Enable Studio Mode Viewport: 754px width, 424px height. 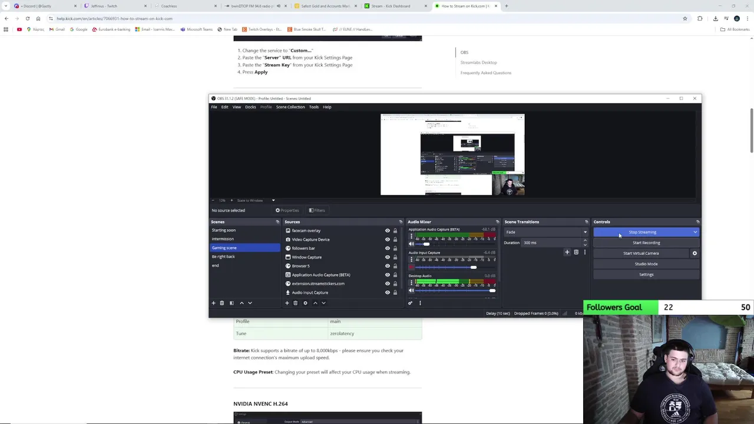coord(646,264)
